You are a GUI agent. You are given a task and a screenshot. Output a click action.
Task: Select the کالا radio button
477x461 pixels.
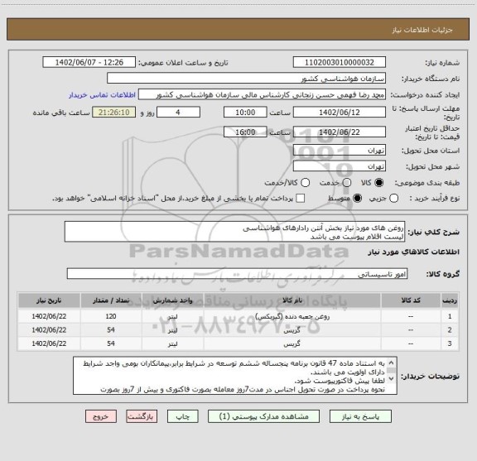[379, 183]
